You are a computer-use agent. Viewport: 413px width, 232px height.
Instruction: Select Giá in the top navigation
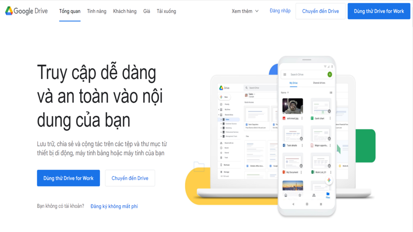[147, 11]
